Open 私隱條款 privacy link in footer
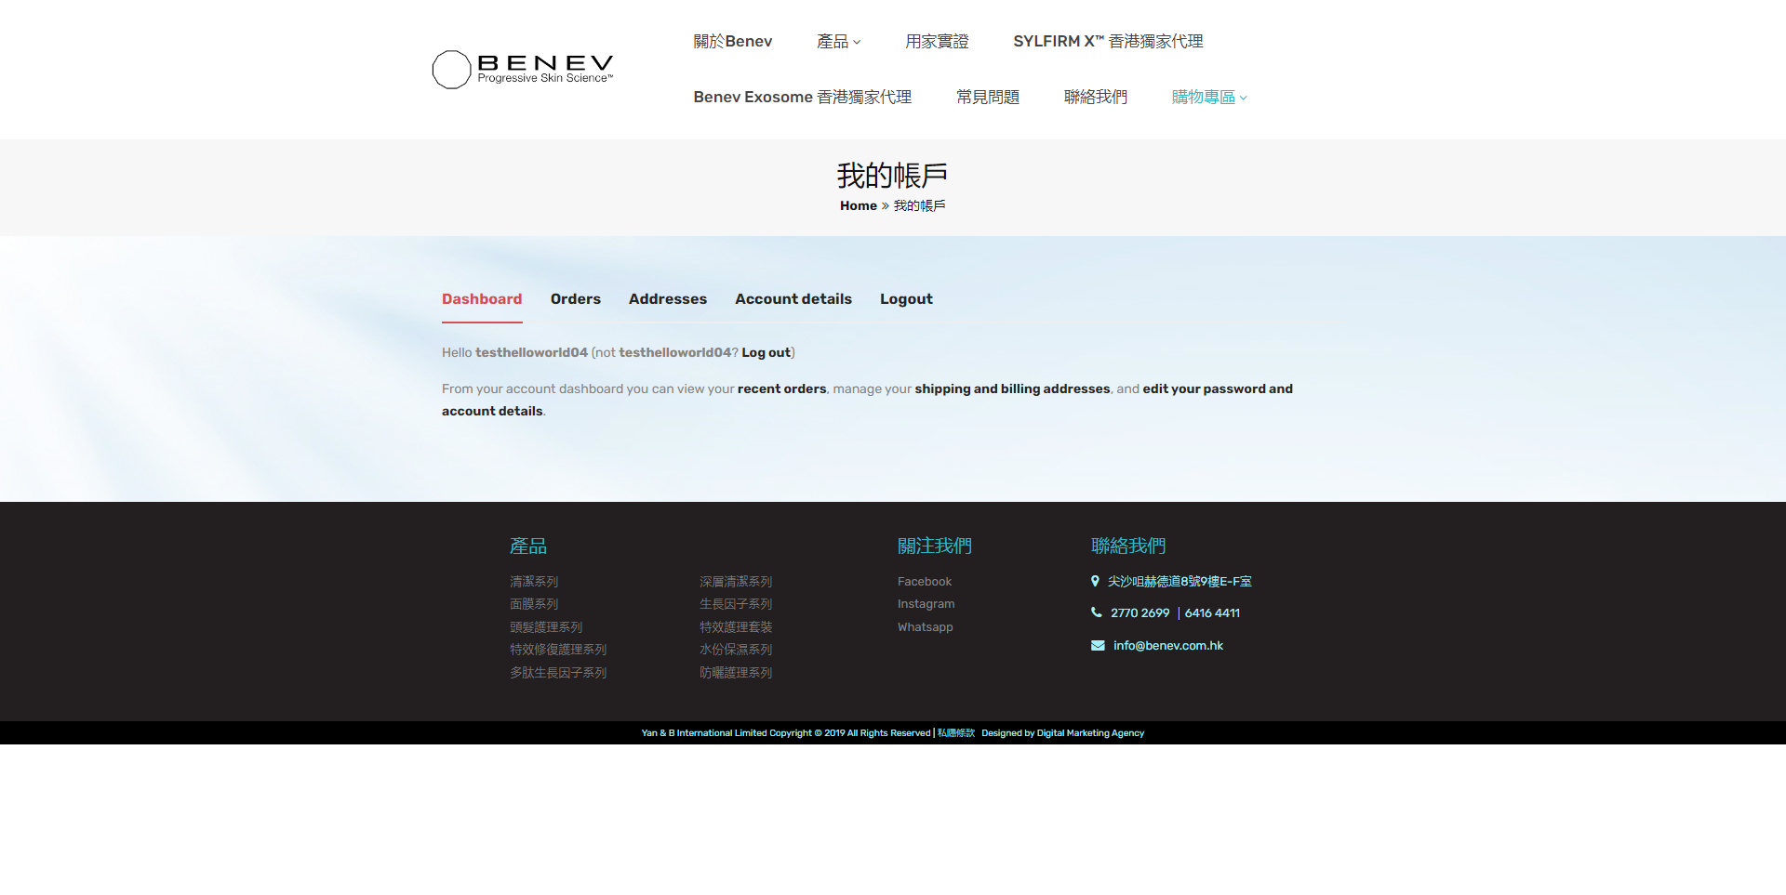Viewport: 1786px width, 895px height. [x=955, y=733]
